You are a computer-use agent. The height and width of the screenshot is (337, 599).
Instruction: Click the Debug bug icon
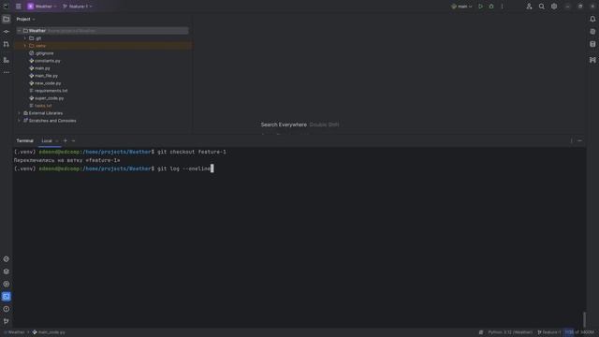491,7
